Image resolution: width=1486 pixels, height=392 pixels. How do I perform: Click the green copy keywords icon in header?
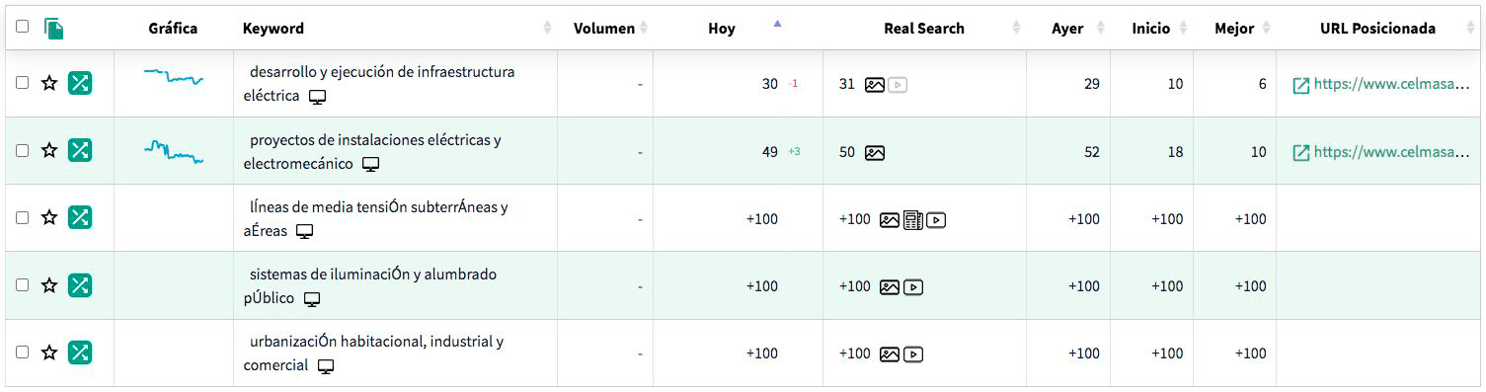click(54, 29)
